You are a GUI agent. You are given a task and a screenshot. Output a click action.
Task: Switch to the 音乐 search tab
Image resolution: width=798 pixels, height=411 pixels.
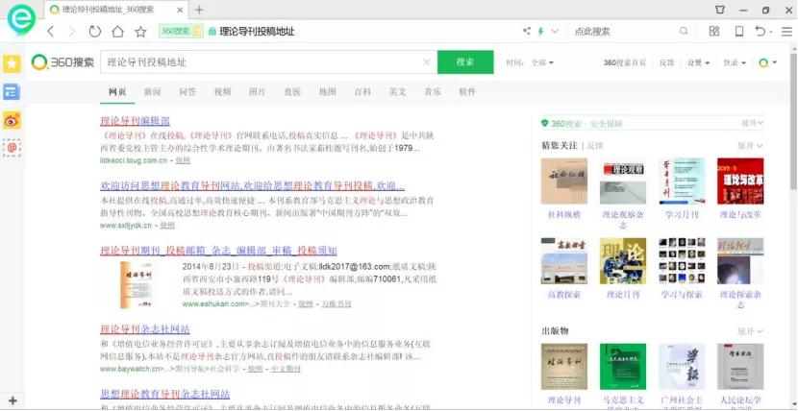pyautogui.click(x=433, y=92)
